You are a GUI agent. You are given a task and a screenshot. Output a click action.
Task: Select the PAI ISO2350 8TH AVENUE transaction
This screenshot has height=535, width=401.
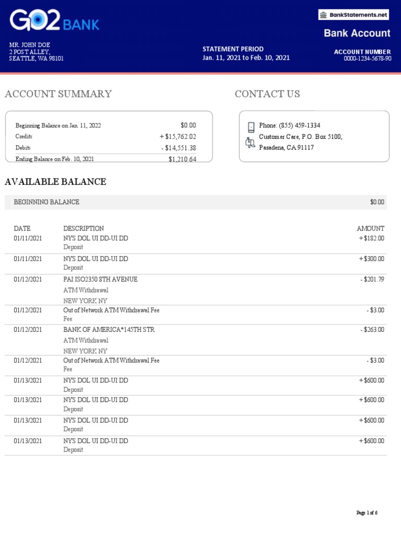point(100,280)
